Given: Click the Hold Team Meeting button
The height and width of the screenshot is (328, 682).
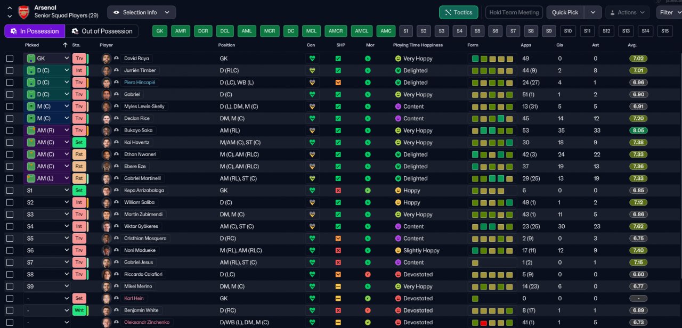Looking at the screenshot, I should click(x=514, y=12).
